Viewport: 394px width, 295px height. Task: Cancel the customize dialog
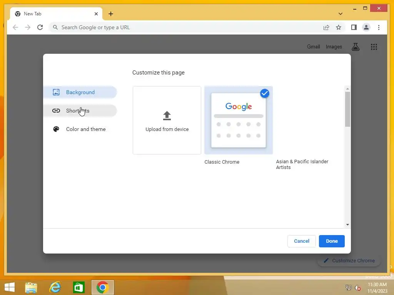[x=302, y=241]
